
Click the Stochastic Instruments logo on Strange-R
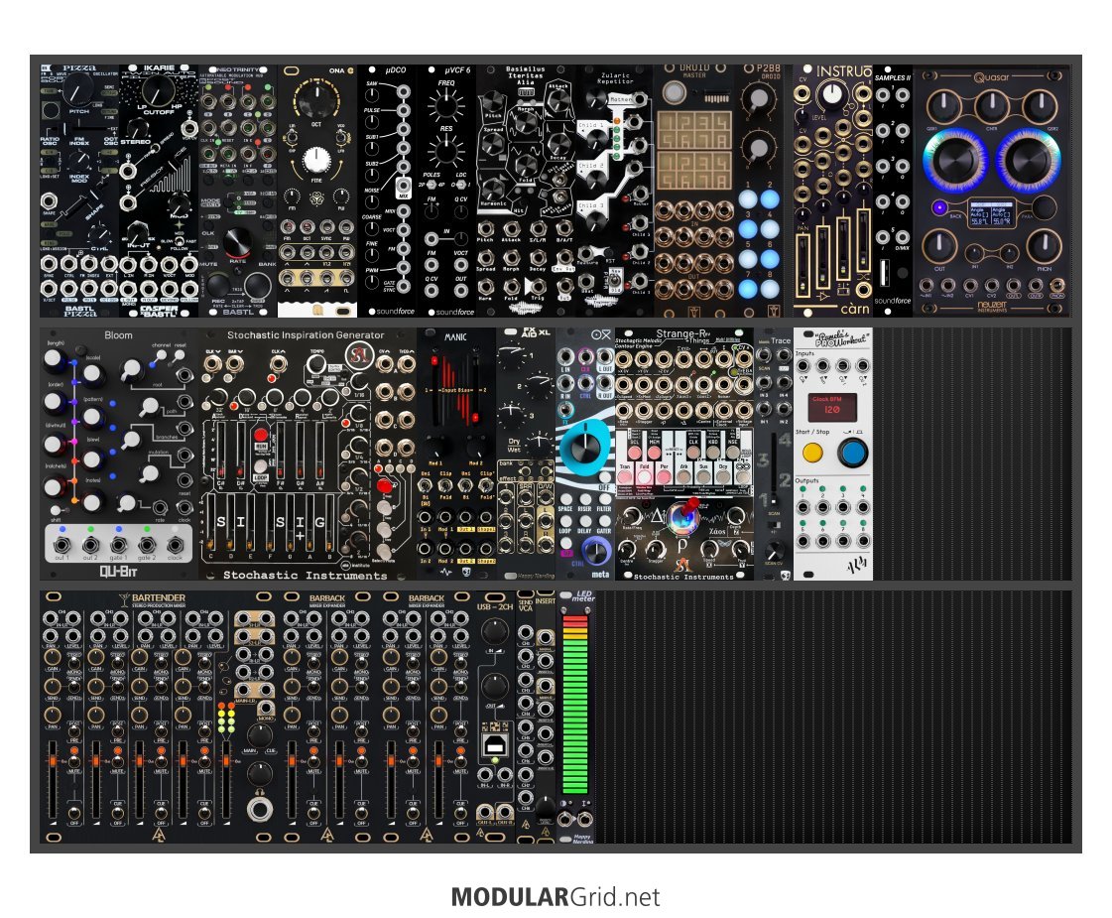coord(682,577)
